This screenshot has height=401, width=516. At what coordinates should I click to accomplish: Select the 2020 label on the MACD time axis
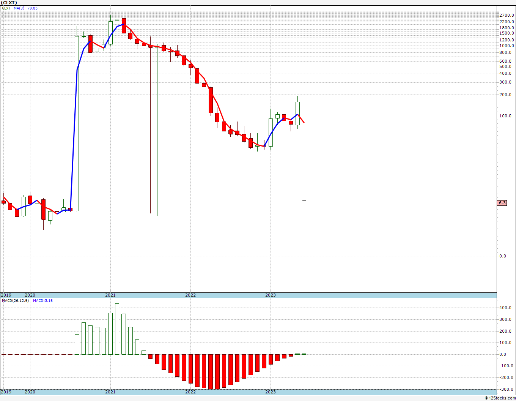pos(30,392)
